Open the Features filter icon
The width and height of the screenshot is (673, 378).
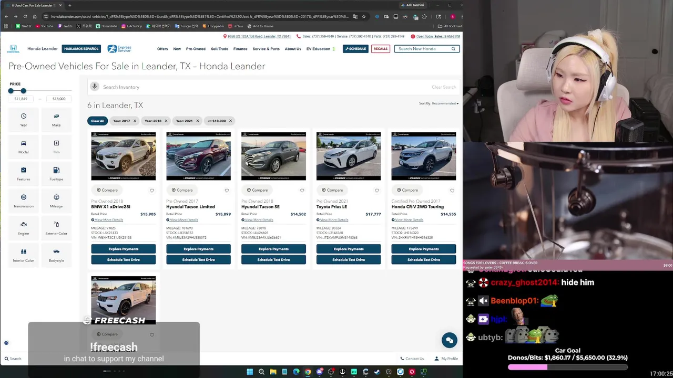click(x=23, y=170)
